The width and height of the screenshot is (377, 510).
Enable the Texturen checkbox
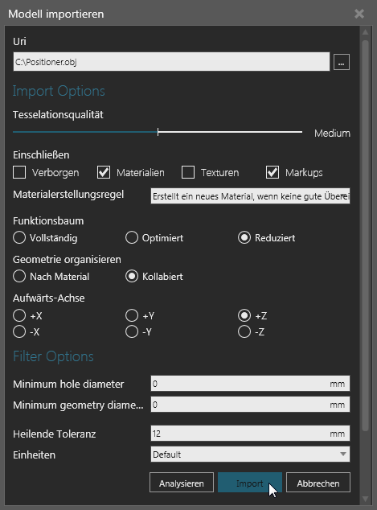coord(188,172)
